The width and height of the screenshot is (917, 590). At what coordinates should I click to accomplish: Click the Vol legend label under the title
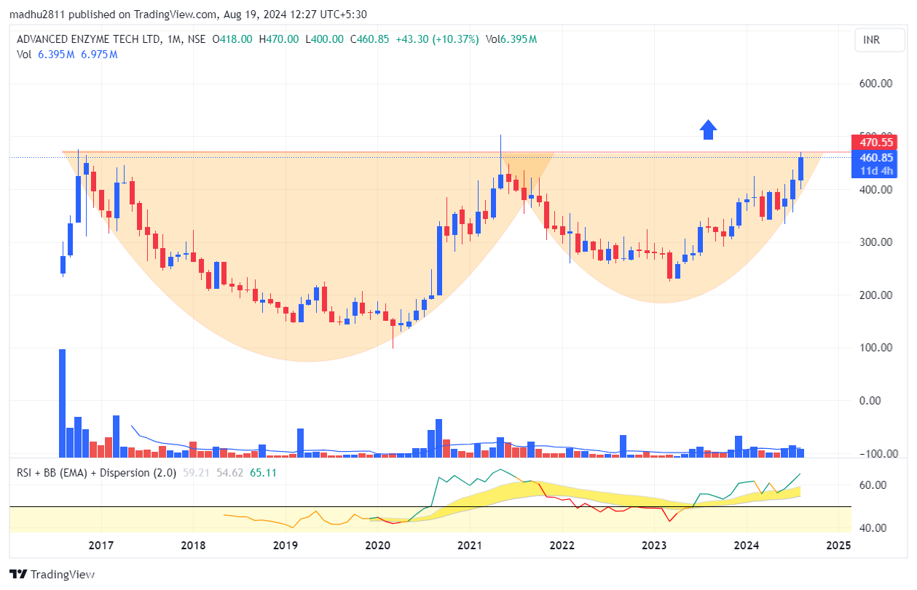23,54
